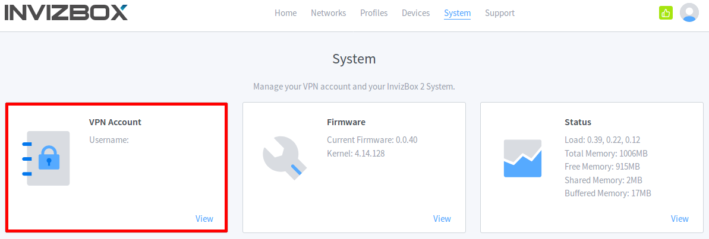Open the user profile avatar
709x239 pixels.
689,12
